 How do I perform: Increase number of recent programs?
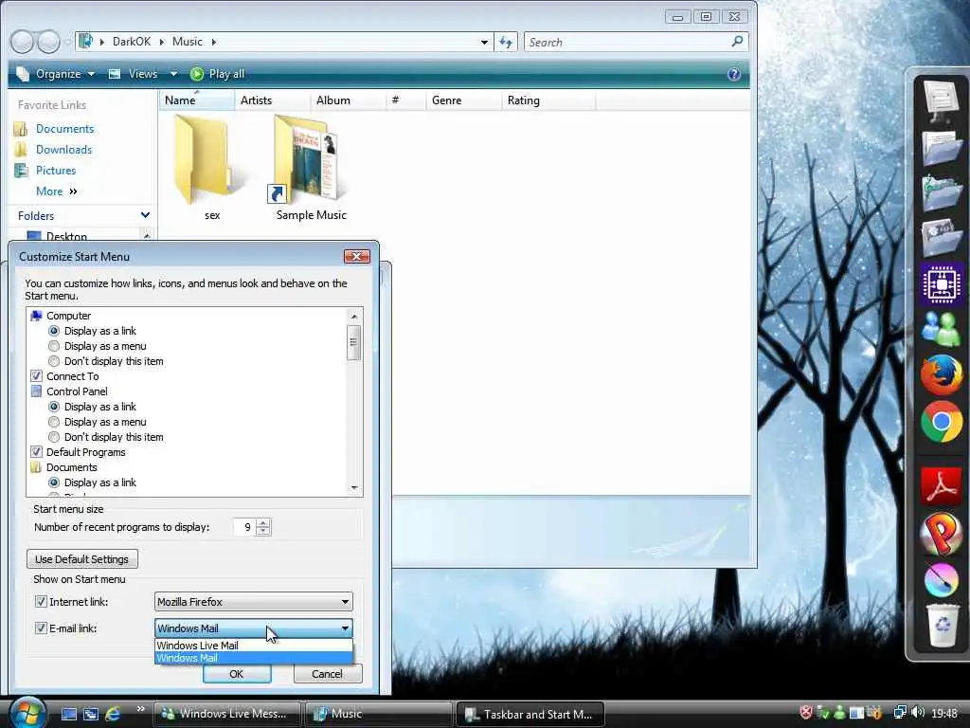pyautogui.click(x=263, y=523)
